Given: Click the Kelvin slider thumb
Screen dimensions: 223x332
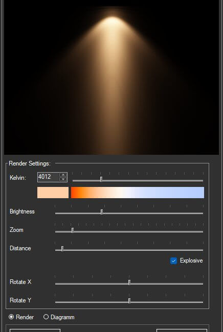Looking at the screenshot, I should point(101,179).
